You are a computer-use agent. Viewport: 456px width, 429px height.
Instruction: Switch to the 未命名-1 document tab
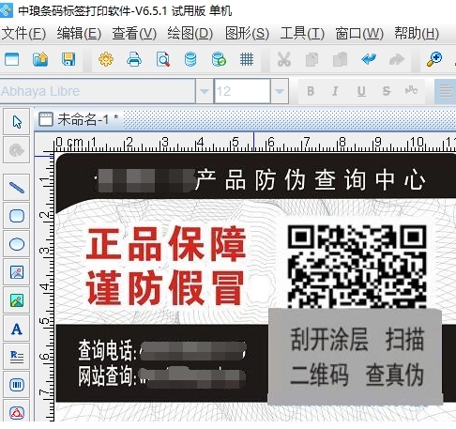tap(78, 119)
